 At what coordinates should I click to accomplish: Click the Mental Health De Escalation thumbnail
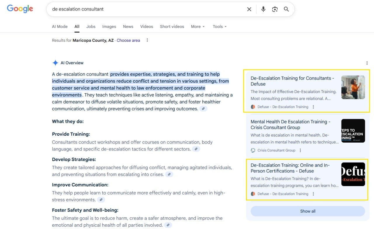[x=353, y=131]
